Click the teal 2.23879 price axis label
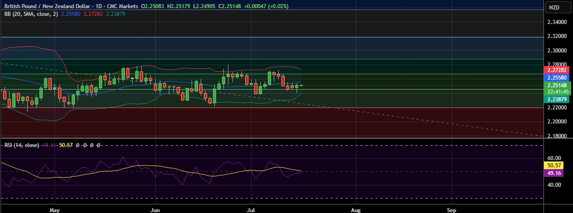Image resolution: width=573 pixels, height=213 pixels. 557,99
